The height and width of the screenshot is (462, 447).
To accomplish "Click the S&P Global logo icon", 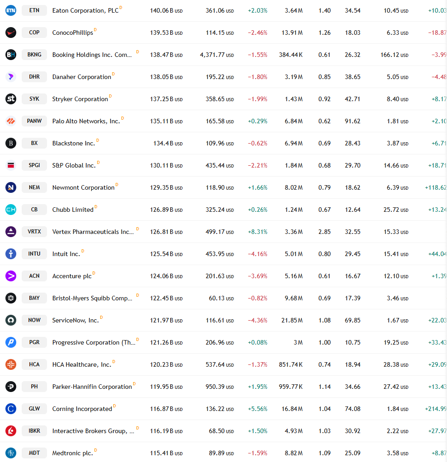I will [11, 165].
